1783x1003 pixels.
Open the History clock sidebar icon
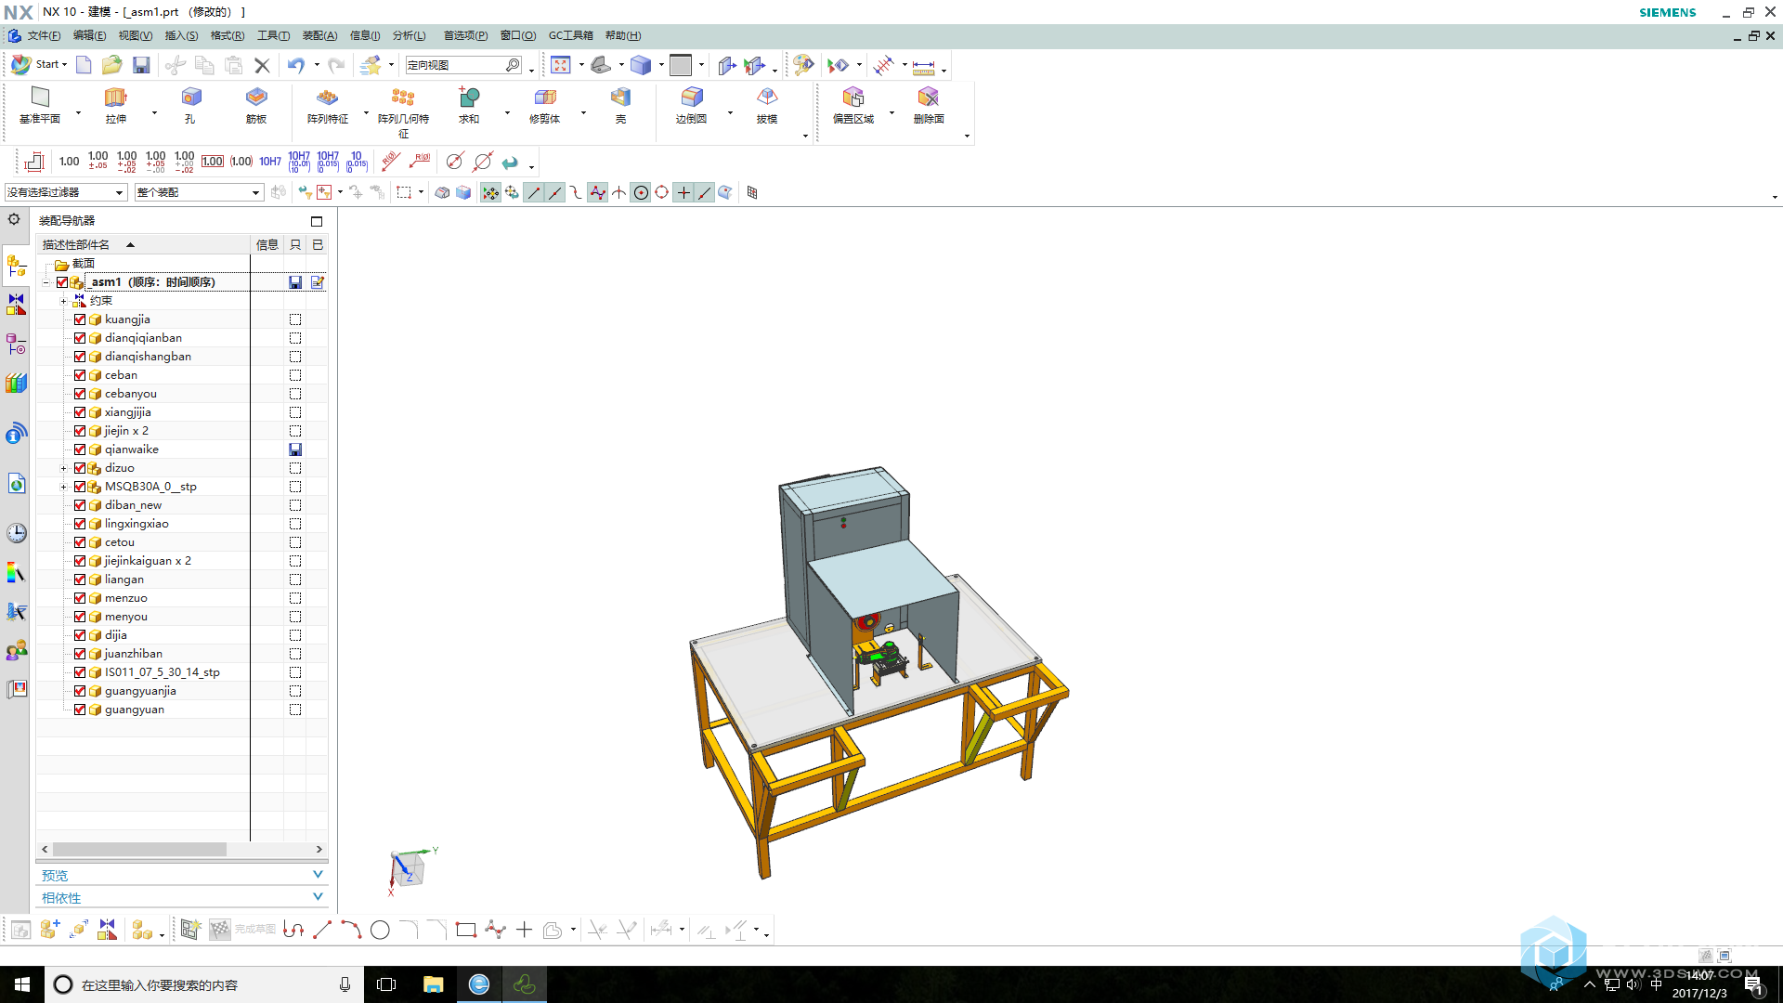point(16,533)
